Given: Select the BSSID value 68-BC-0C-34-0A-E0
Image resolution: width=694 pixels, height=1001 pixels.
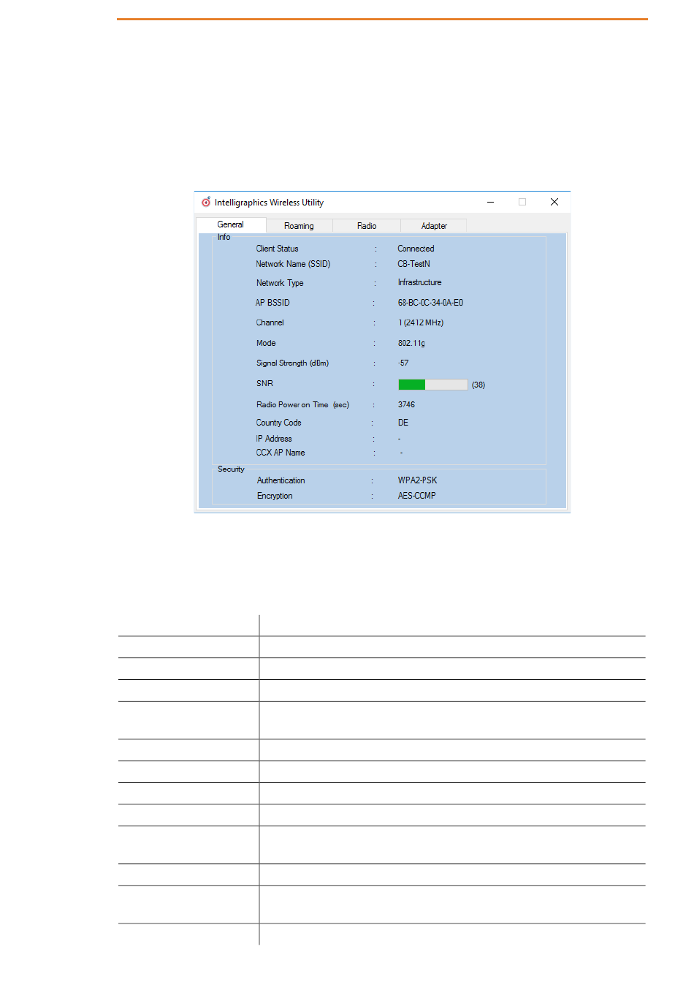Looking at the screenshot, I should point(431,303).
